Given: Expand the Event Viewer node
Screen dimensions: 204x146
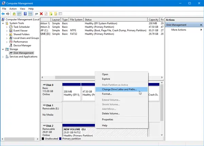Looking at the screenshot, I should tap(7, 31).
